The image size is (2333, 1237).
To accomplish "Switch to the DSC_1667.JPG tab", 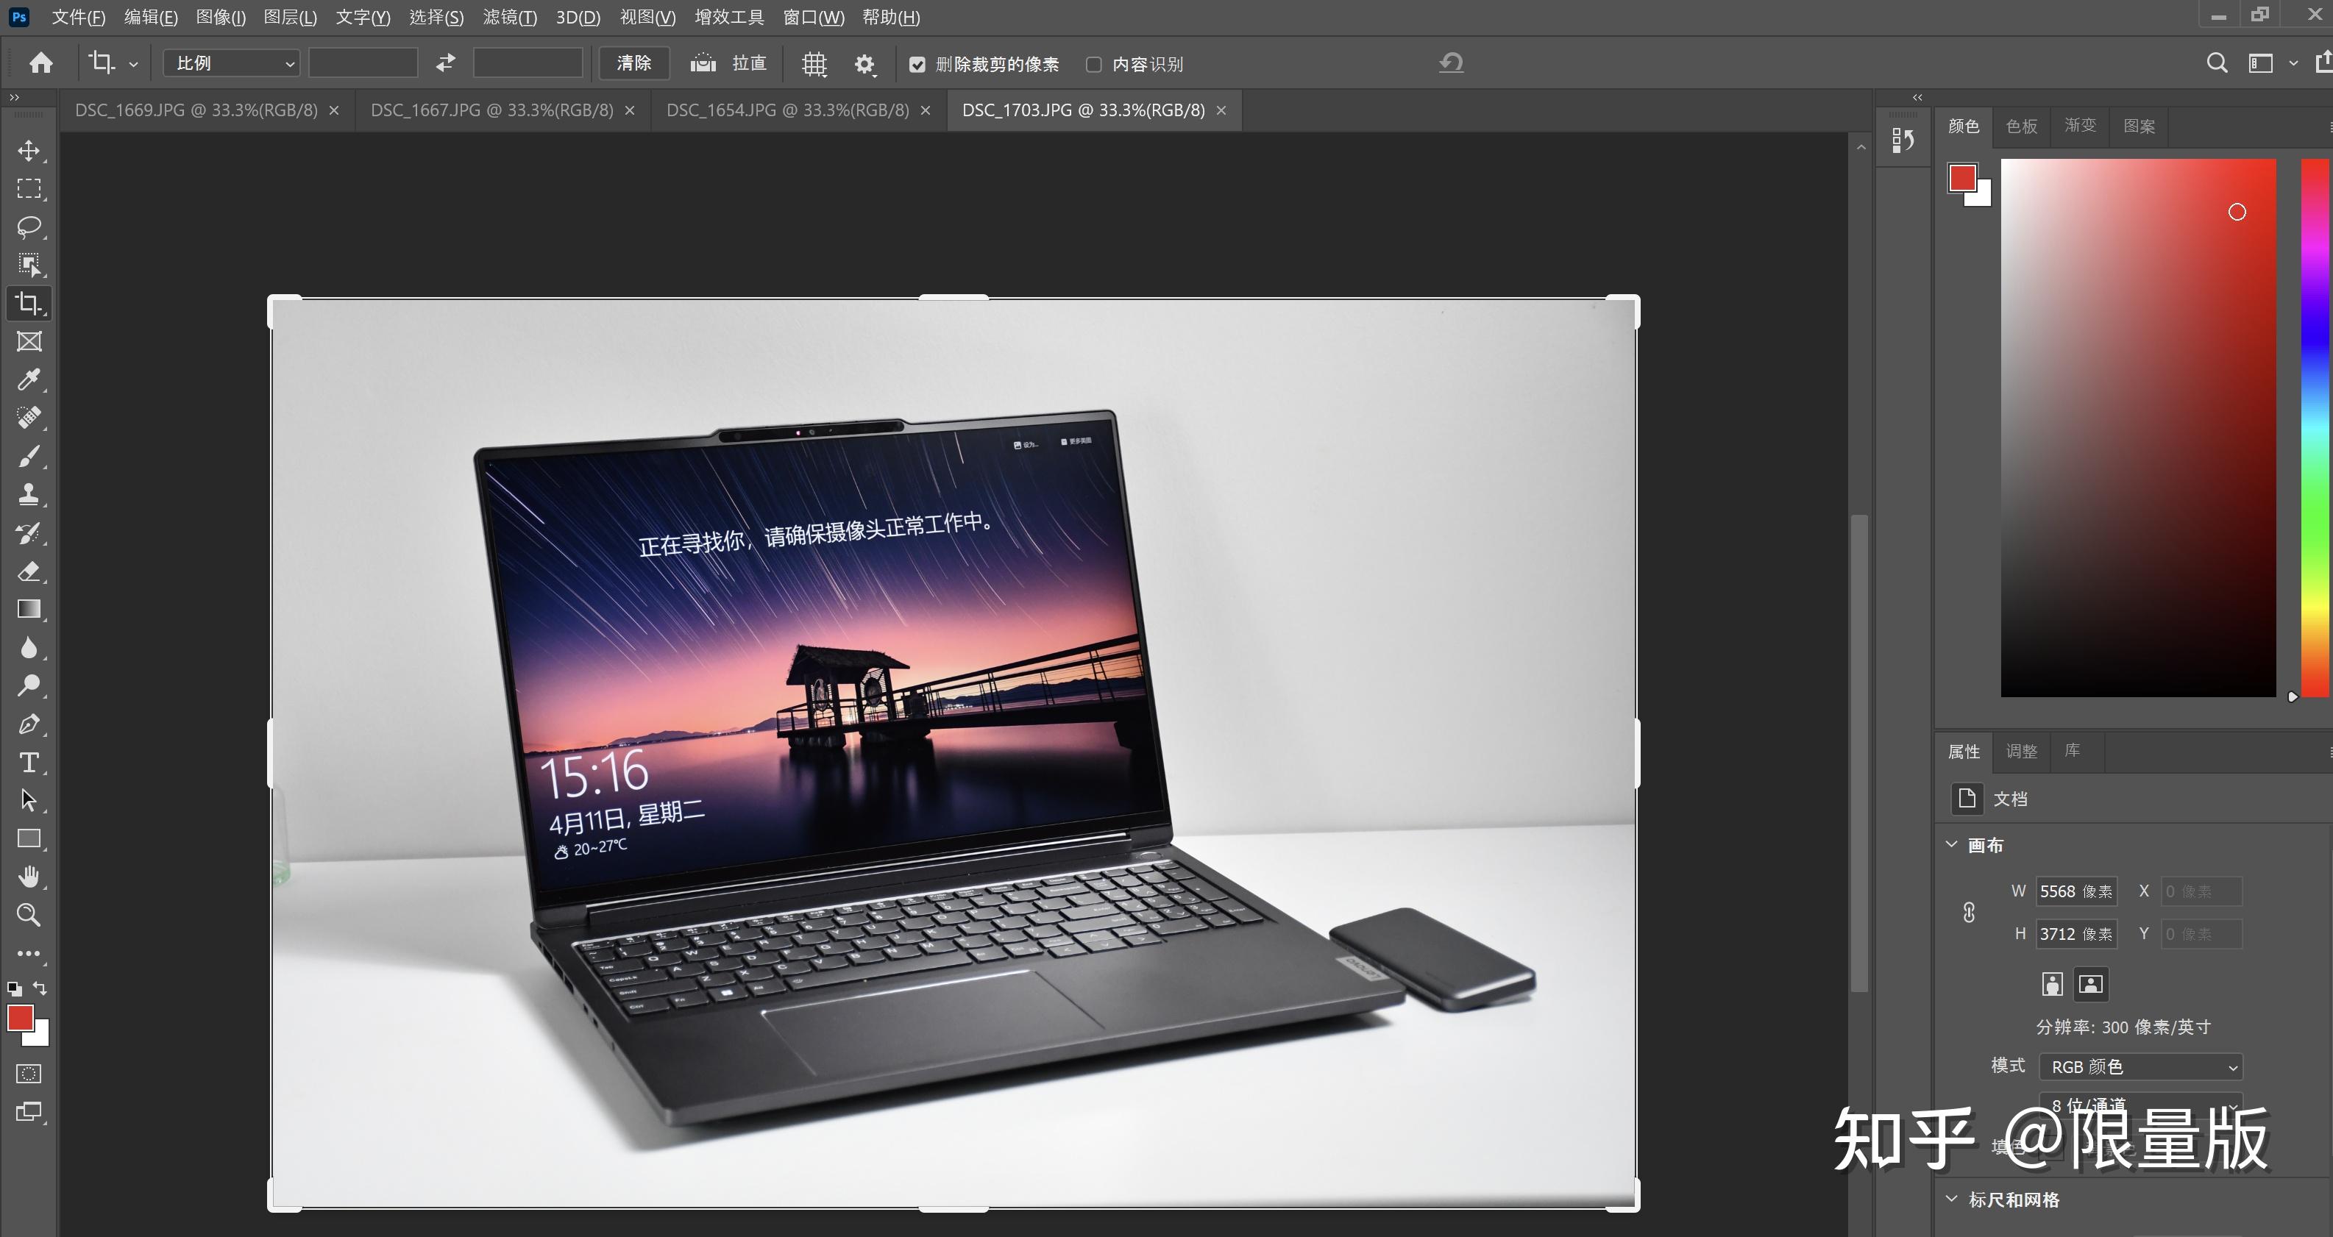I will click(491, 110).
